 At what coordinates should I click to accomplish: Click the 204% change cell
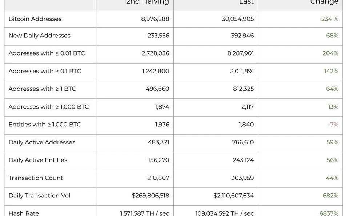pyautogui.click(x=330, y=53)
